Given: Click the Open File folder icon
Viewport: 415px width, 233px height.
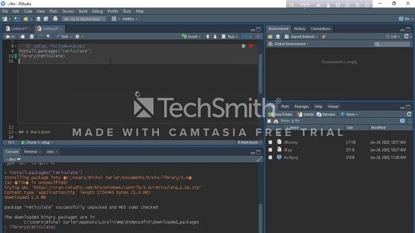Looking at the screenshot, I should (x=26, y=19).
